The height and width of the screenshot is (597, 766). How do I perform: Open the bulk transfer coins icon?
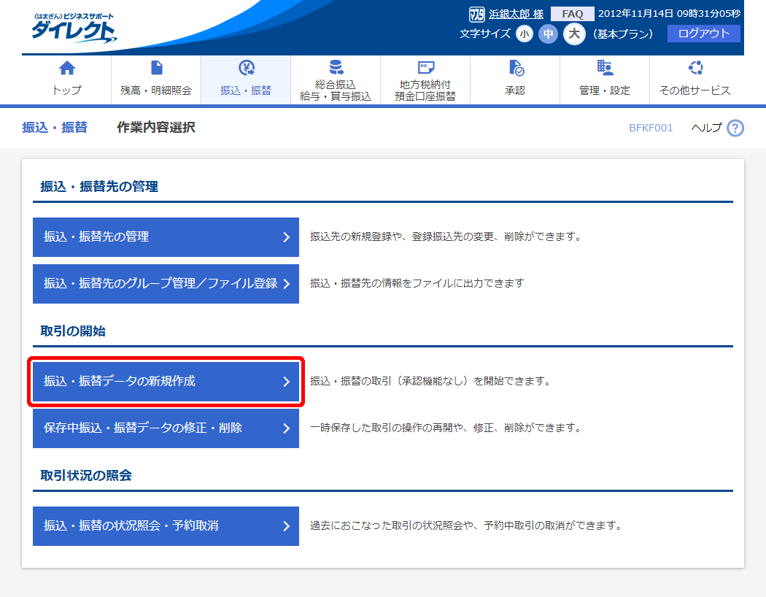pyautogui.click(x=336, y=69)
